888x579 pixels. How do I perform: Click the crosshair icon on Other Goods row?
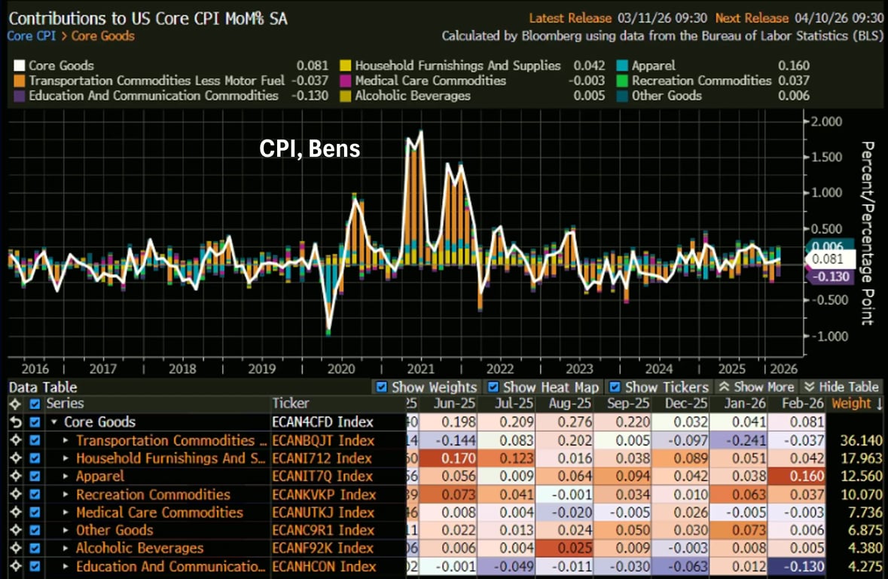14,531
